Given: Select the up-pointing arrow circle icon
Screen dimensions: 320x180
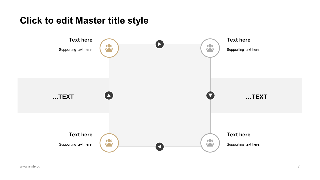Looking at the screenshot, I should (109, 95).
